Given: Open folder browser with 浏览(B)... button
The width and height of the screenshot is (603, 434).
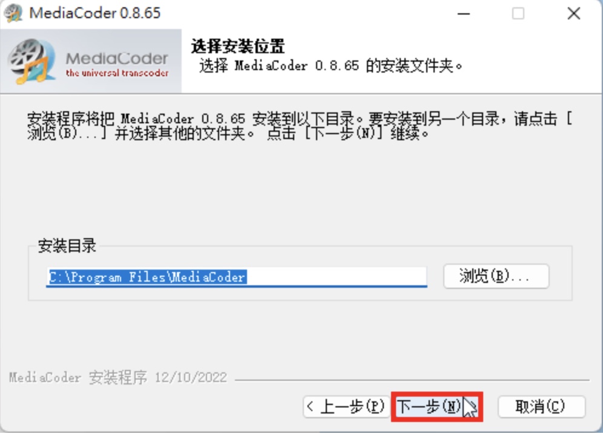Looking at the screenshot, I should pyautogui.click(x=496, y=276).
